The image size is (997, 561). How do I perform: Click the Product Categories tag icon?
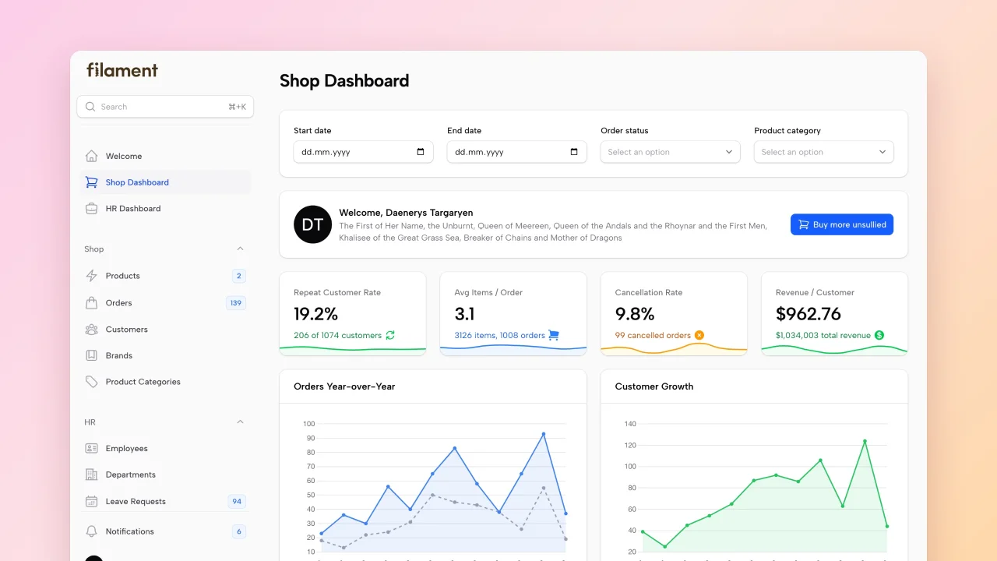point(92,382)
